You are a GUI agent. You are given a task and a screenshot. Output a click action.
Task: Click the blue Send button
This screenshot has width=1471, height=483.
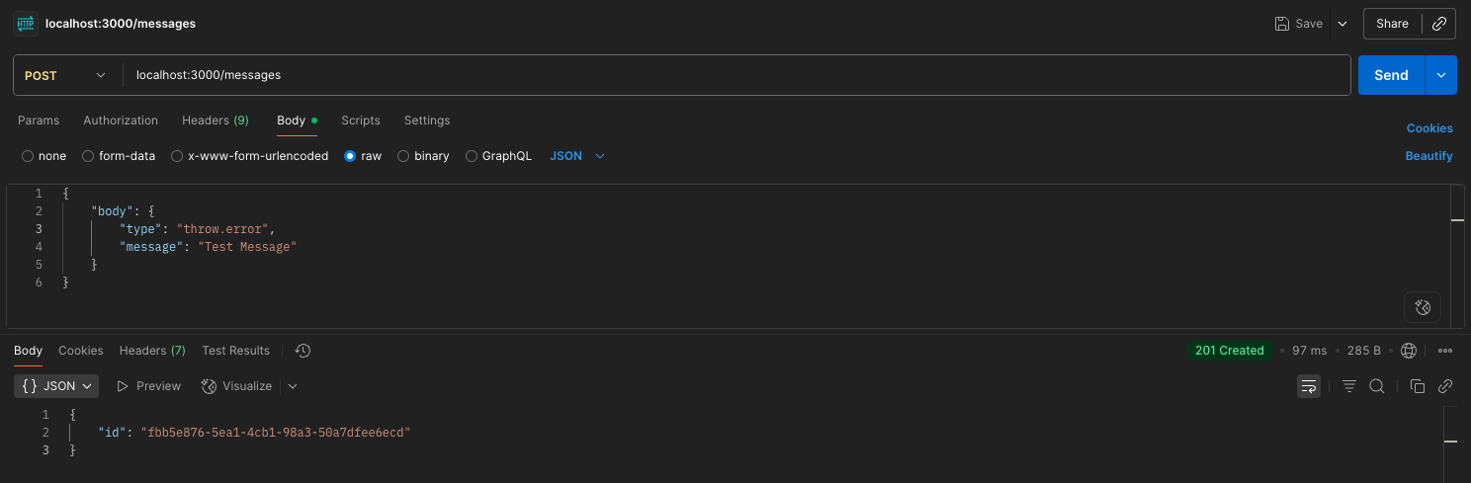1391,75
